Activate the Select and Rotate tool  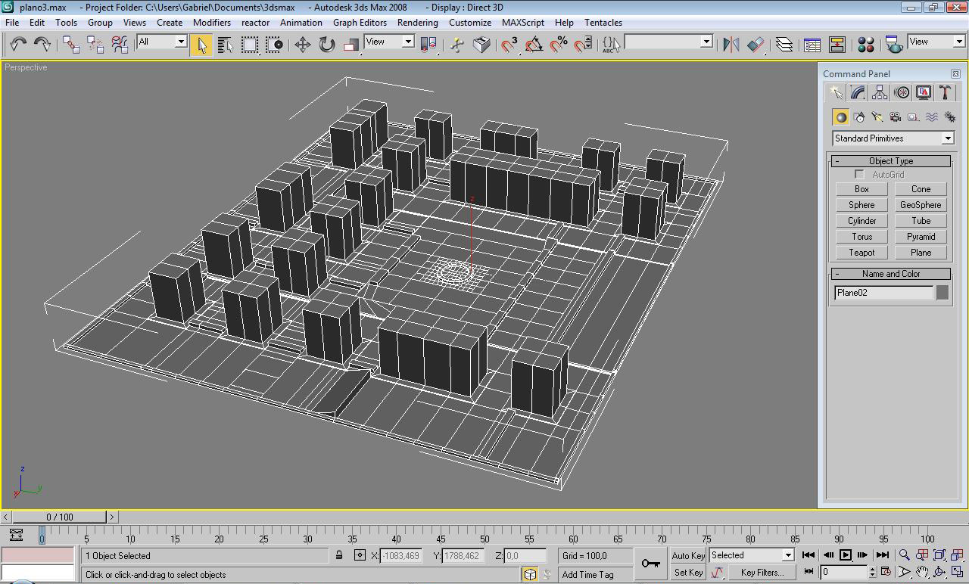(326, 45)
